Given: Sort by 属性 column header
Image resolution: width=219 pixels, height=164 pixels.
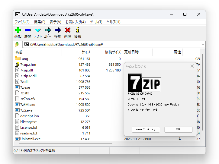Looking at the screenshot, I should [x=167, y=52].
